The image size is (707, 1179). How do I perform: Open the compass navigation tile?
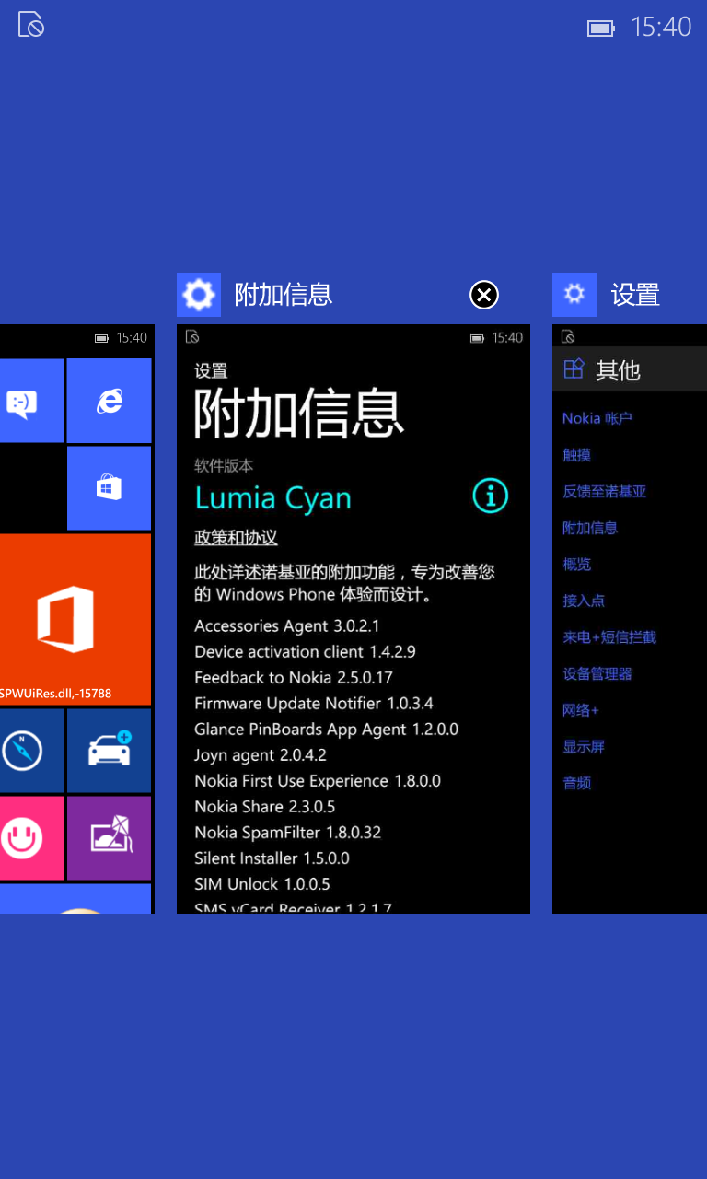click(31, 751)
